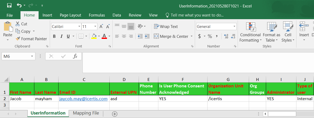Click the Percent Style icon
The width and height of the screenshot is (314, 118).
[x=210, y=36]
